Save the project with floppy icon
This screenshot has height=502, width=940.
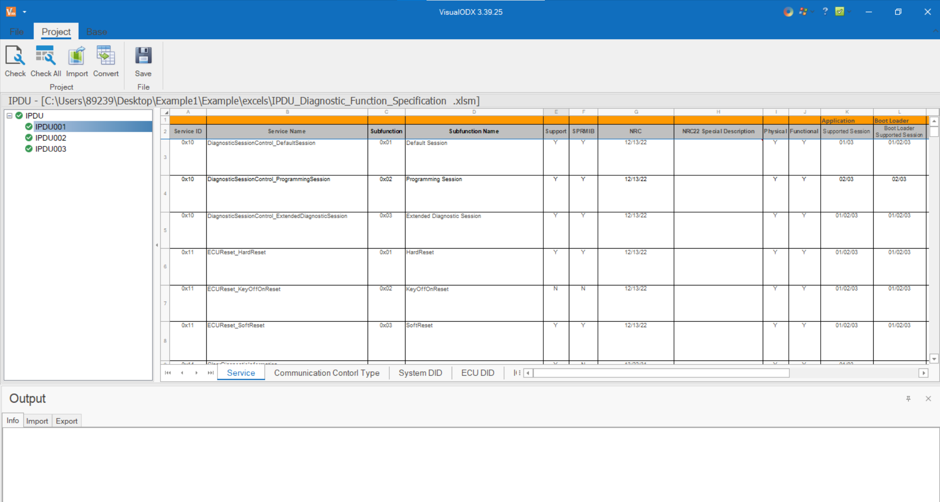tap(143, 56)
